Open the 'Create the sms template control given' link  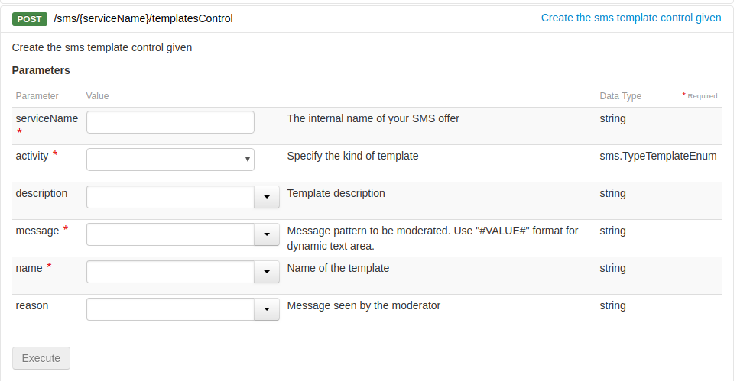(x=631, y=18)
